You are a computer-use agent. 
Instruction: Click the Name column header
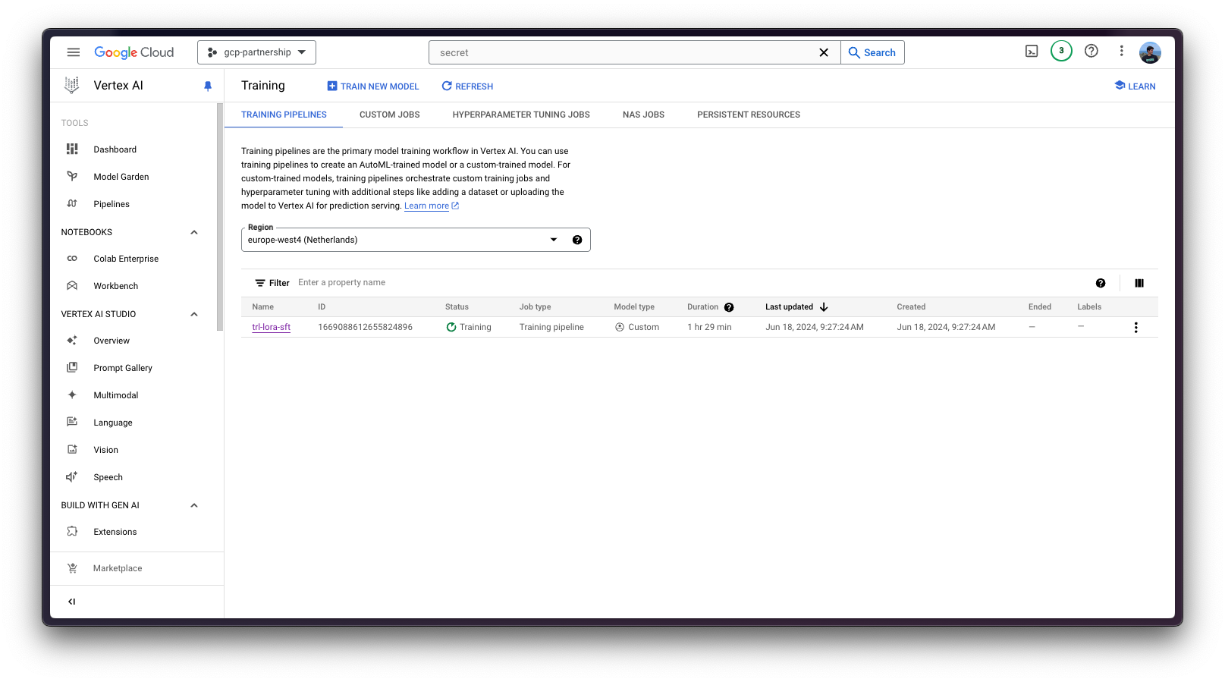point(263,307)
